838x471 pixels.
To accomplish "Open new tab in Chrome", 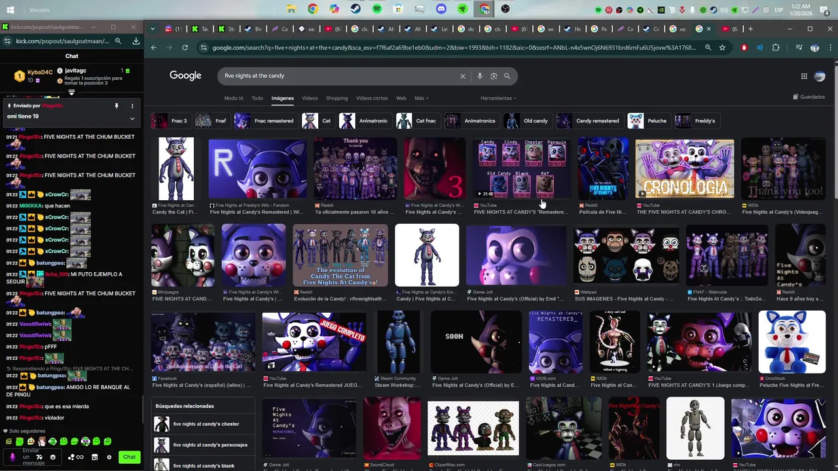I will point(750,29).
